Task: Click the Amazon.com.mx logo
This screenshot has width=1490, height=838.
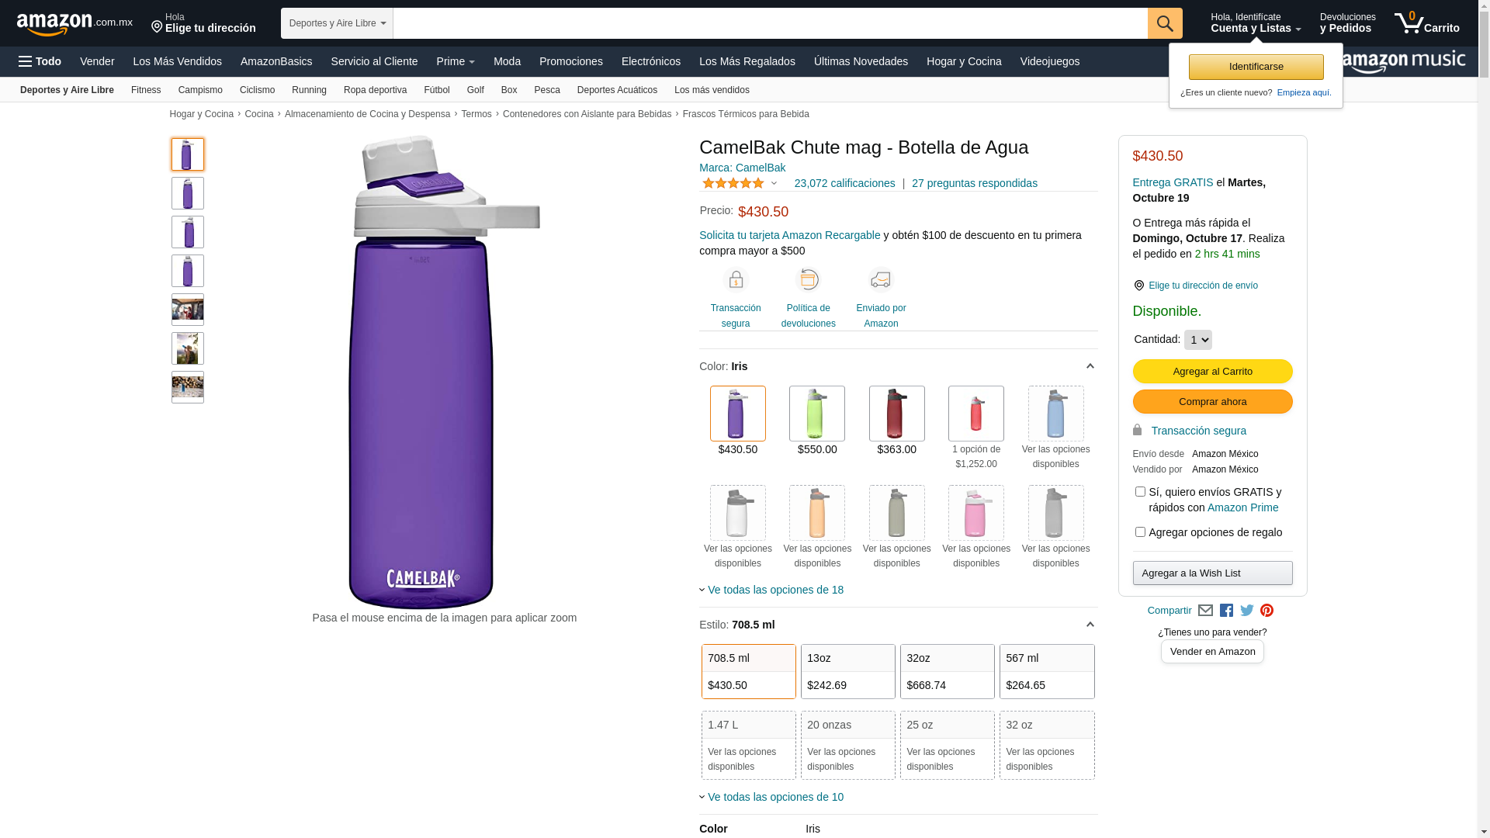Action: point(74,23)
